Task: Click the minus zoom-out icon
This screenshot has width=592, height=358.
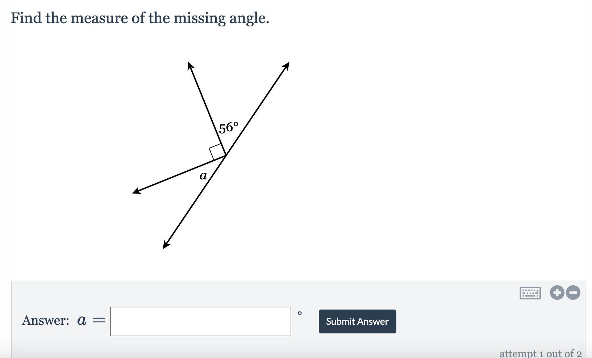Action: click(x=573, y=293)
